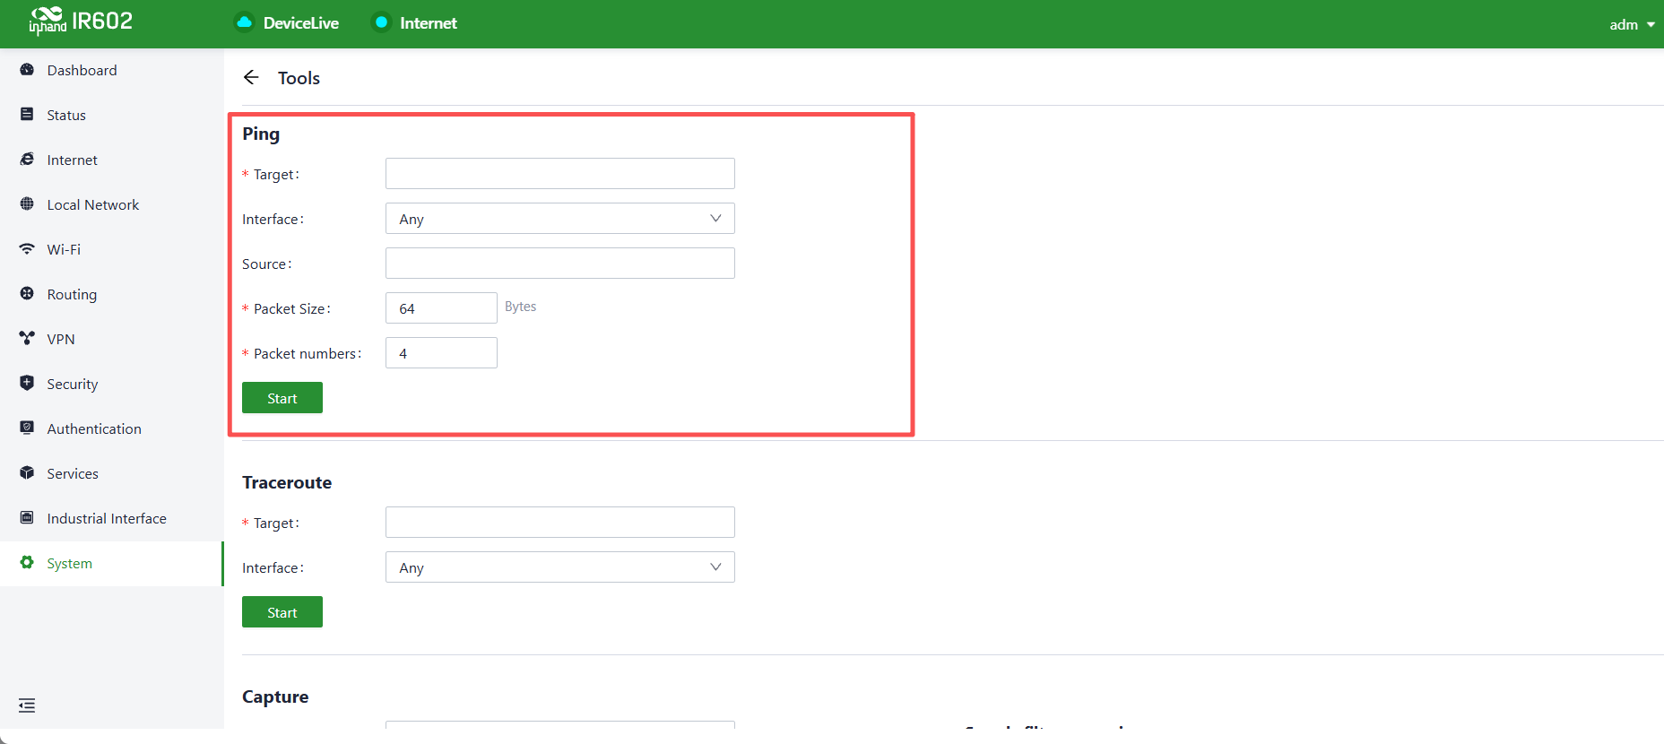Click the DeviceLive cloud status icon
1664x744 pixels.
click(x=244, y=22)
